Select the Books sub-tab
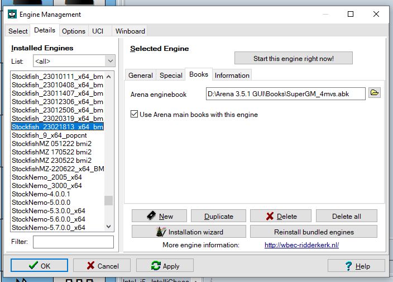 [x=199, y=74]
